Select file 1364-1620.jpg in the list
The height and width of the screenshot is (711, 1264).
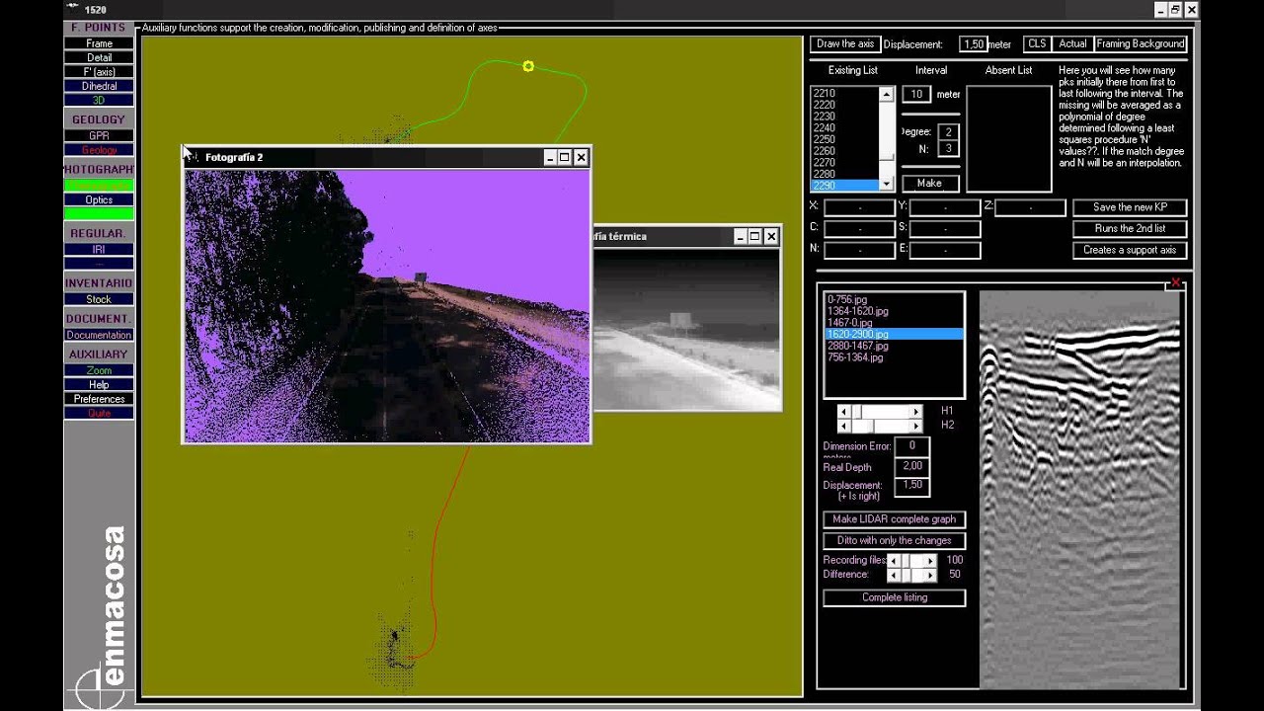click(x=894, y=311)
